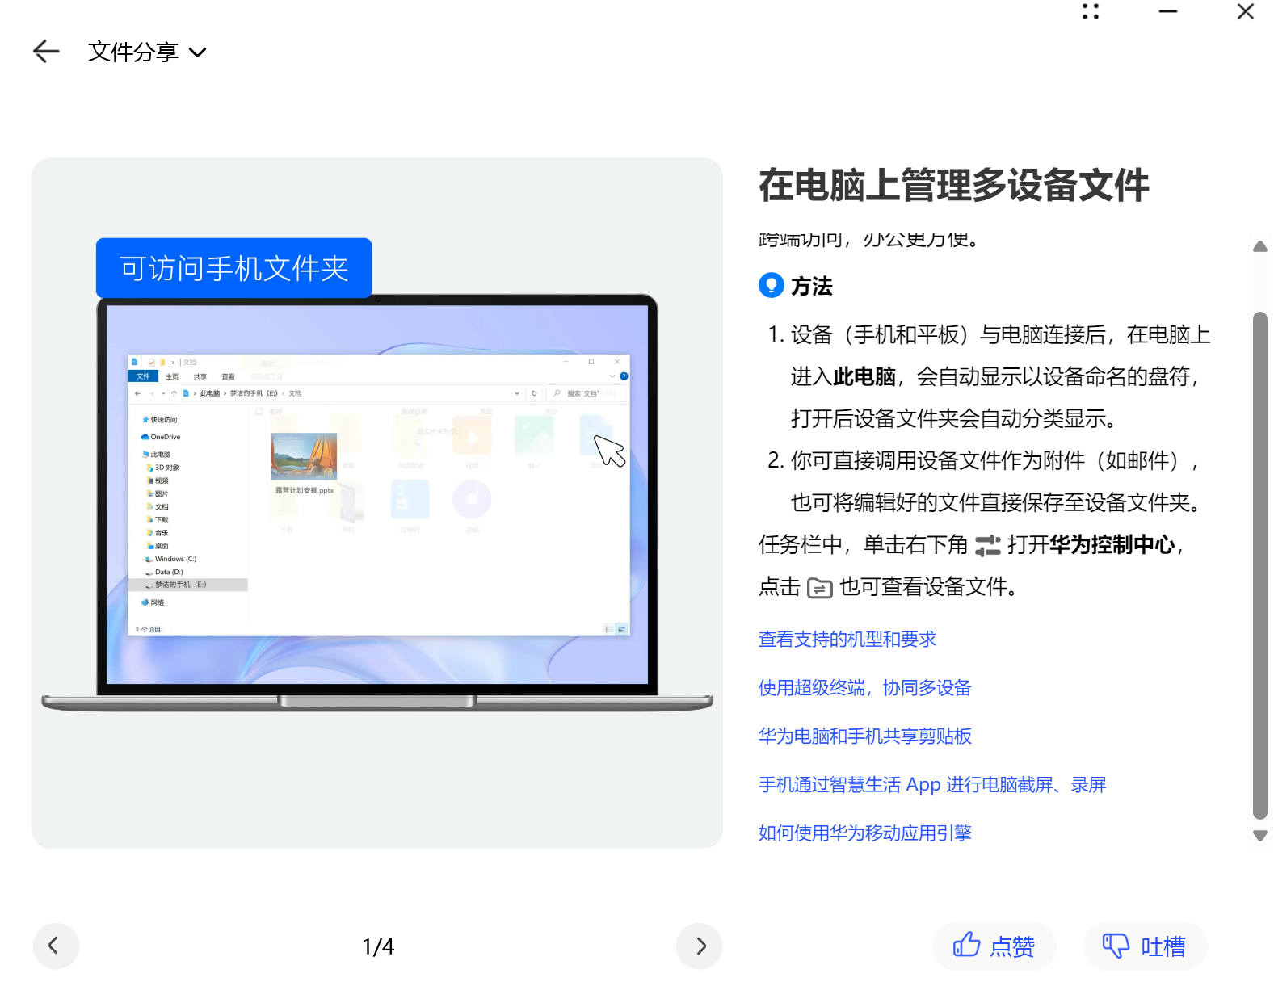The width and height of the screenshot is (1274, 1007).
Task: Click scrollbar up arrow
Action: 1259,246
